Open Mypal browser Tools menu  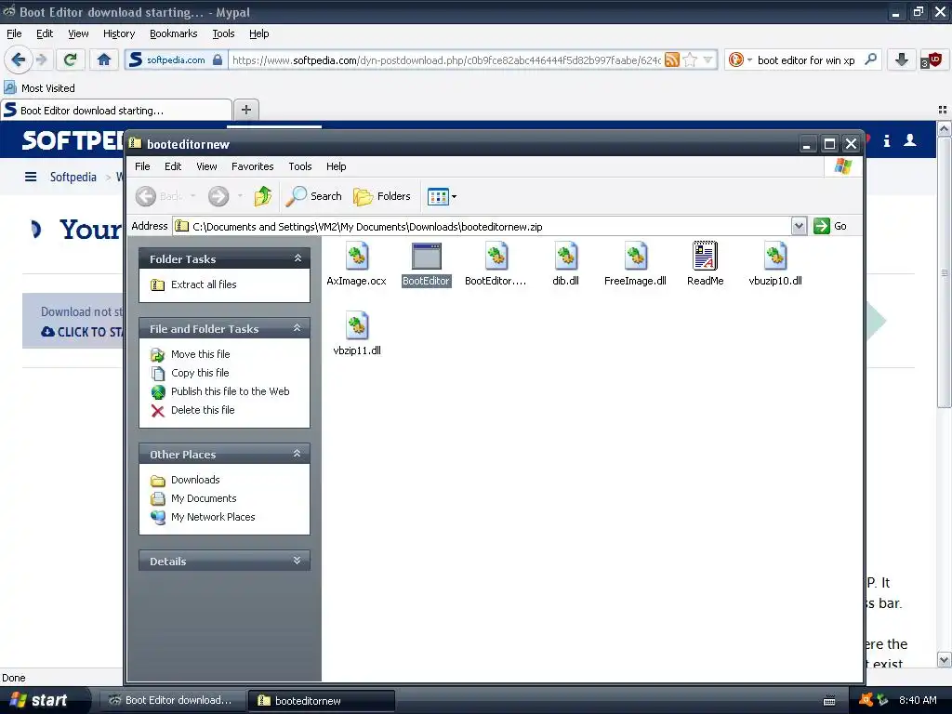[223, 33]
